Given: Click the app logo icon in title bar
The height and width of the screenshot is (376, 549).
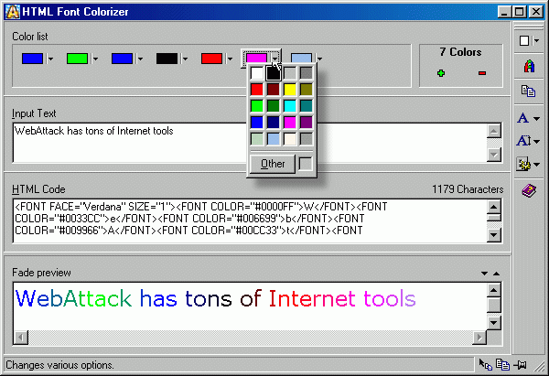Looking at the screenshot, I should pyautogui.click(x=13, y=12).
